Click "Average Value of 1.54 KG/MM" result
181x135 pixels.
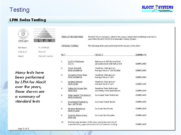108,70
